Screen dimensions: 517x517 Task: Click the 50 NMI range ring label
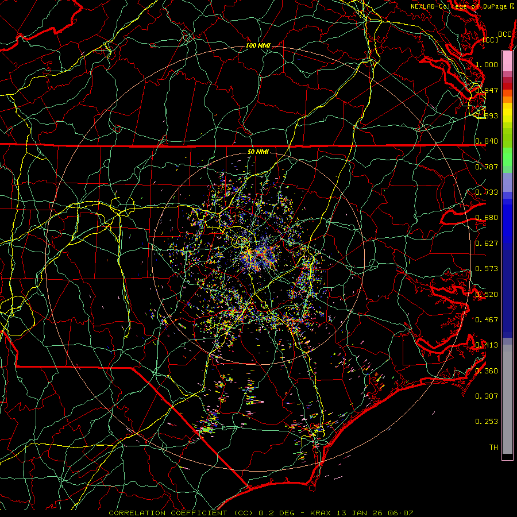[x=258, y=152]
